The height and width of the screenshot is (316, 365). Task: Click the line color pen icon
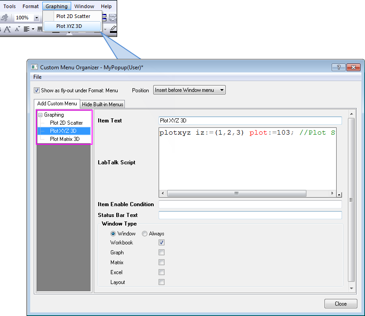pyautogui.click(x=113, y=29)
